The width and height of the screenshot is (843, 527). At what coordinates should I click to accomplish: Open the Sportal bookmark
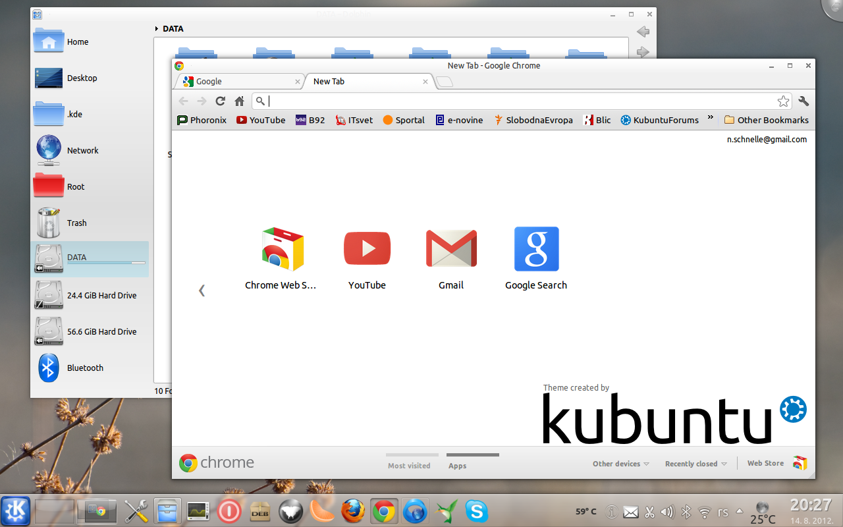pos(404,120)
